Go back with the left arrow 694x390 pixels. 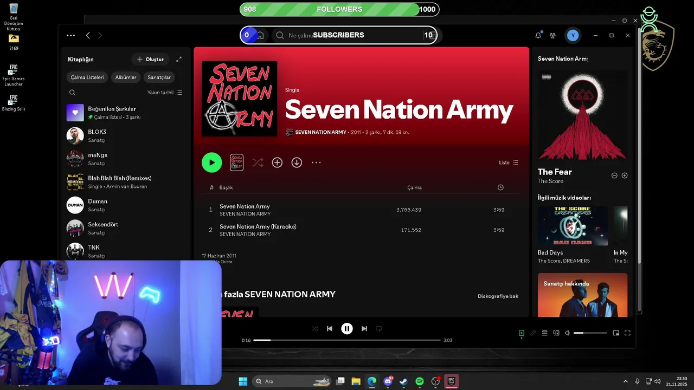[x=88, y=35]
